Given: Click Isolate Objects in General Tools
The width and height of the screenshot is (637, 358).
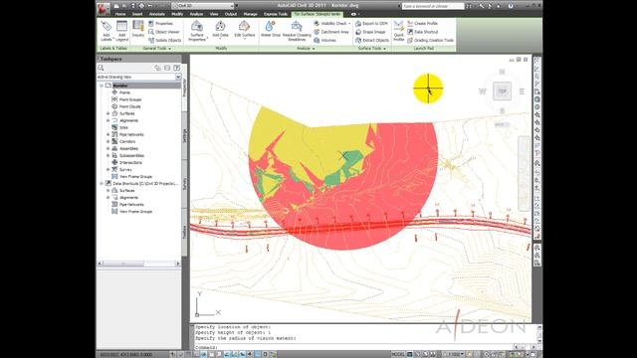Looking at the screenshot, I should (x=164, y=40).
